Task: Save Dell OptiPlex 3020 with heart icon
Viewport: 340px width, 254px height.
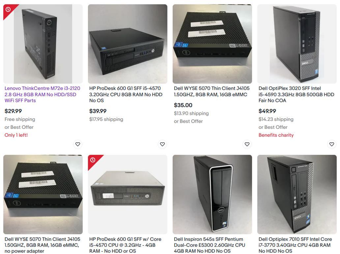Action: (332, 144)
